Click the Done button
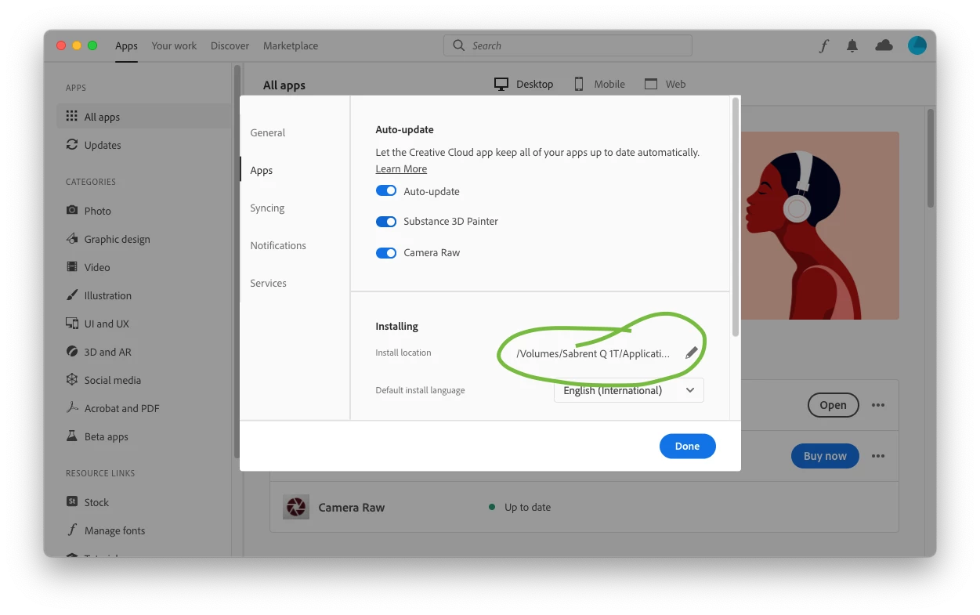Image resolution: width=980 pixels, height=615 pixels. [x=687, y=446]
